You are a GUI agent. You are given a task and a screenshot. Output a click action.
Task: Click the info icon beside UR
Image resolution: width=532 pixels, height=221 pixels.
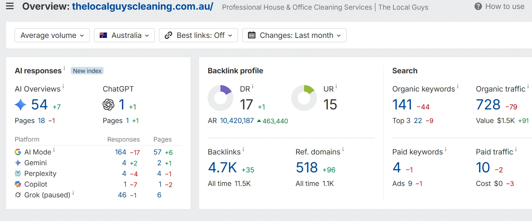(x=336, y=86)
